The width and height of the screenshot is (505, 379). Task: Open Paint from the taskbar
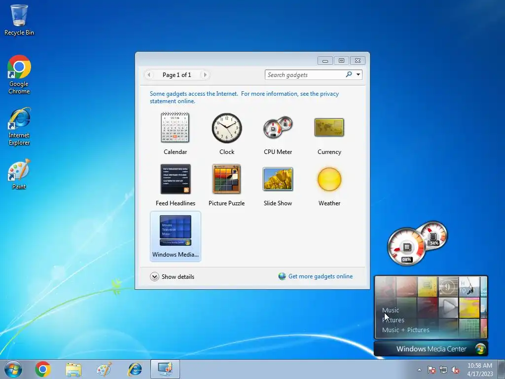coord(104,369)
